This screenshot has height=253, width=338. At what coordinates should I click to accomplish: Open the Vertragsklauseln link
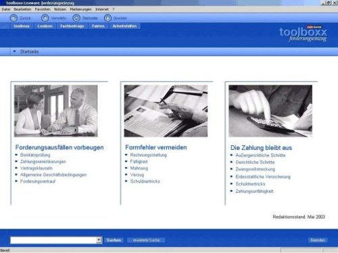pyautogui.click(x=37, y=168)
